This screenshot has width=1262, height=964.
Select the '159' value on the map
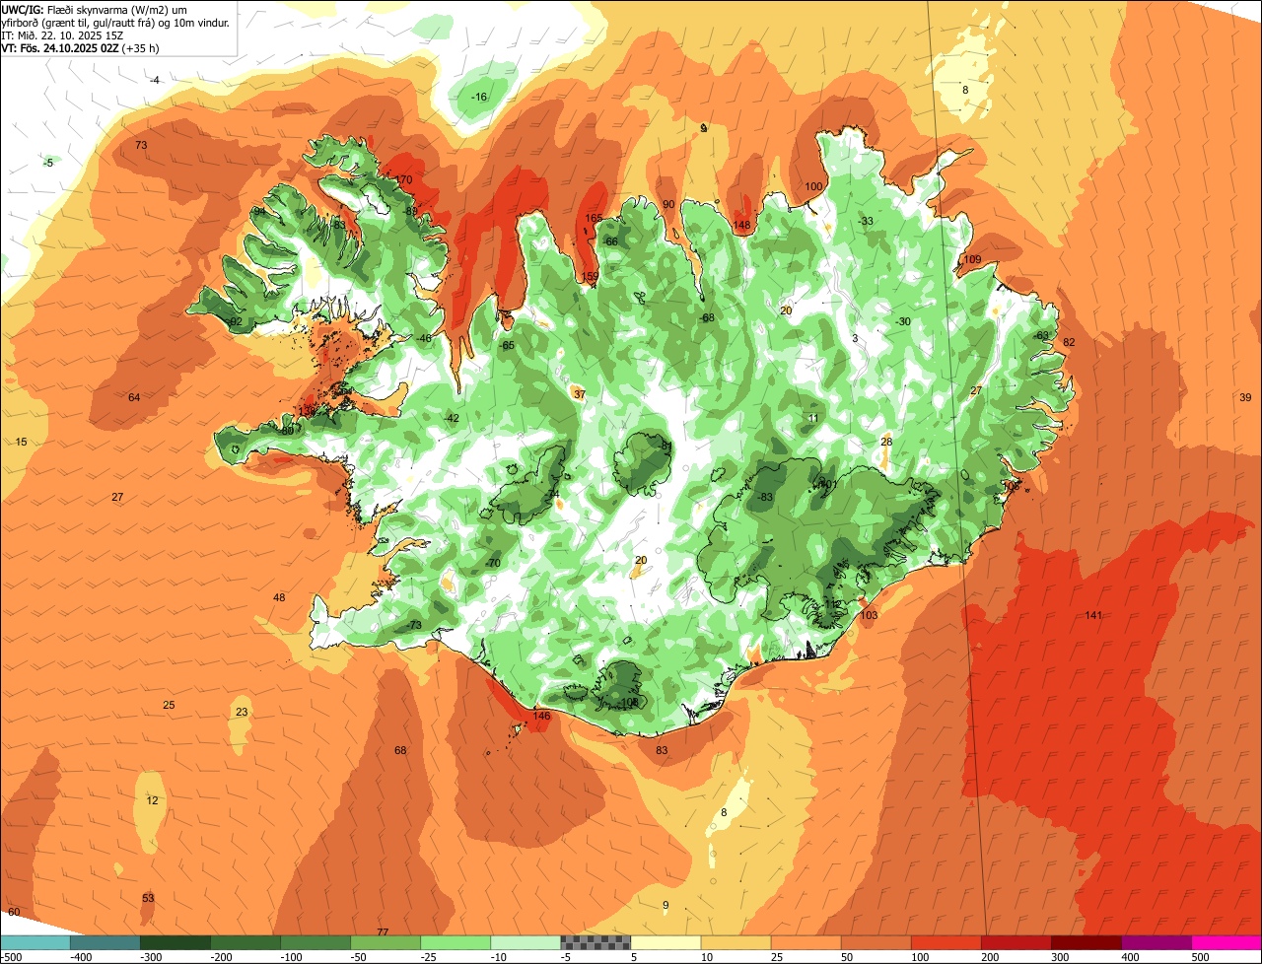(x=591, y=276)
